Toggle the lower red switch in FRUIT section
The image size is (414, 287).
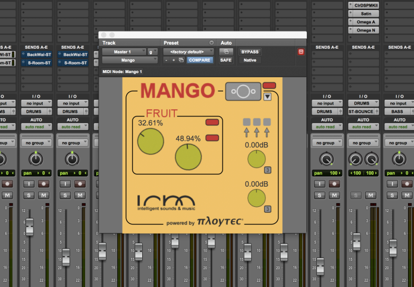click(212, 138)
